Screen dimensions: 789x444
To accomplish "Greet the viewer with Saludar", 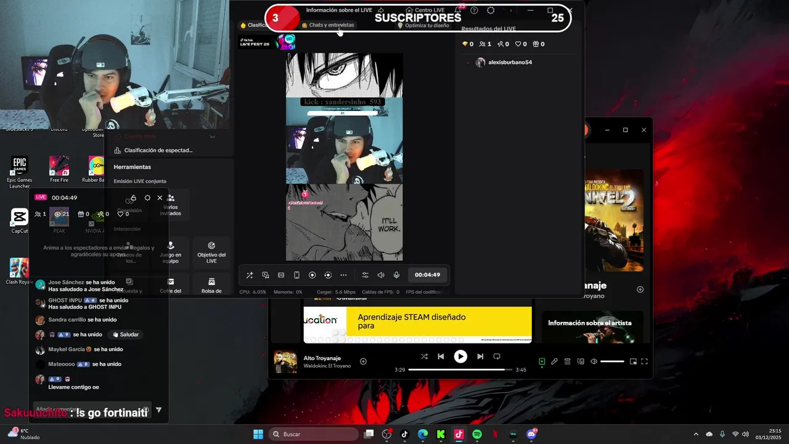I will [126, 334].
